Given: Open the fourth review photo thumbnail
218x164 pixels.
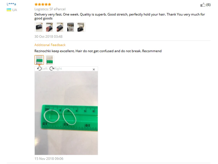Looking at the screenshot, I should 70,27.
